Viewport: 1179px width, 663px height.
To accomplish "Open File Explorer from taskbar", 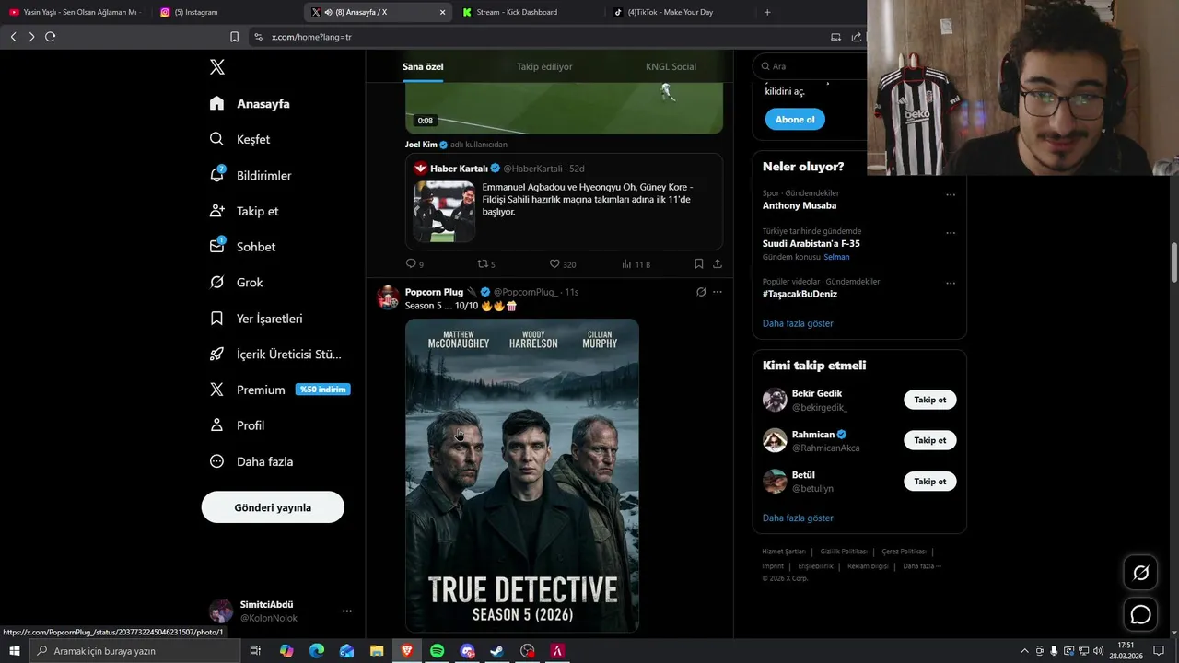I will [x=377, y=651].
